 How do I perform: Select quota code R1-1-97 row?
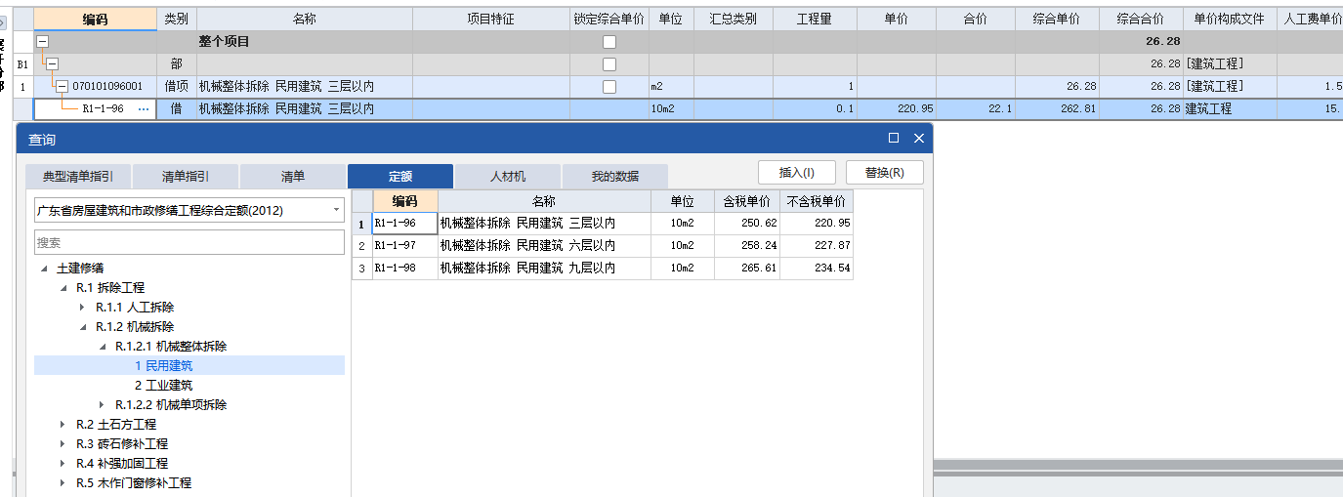coord(404,246)
